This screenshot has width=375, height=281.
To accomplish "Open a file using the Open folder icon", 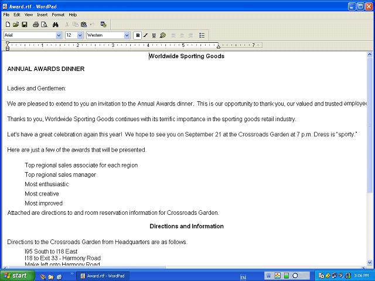I will 16,25.
